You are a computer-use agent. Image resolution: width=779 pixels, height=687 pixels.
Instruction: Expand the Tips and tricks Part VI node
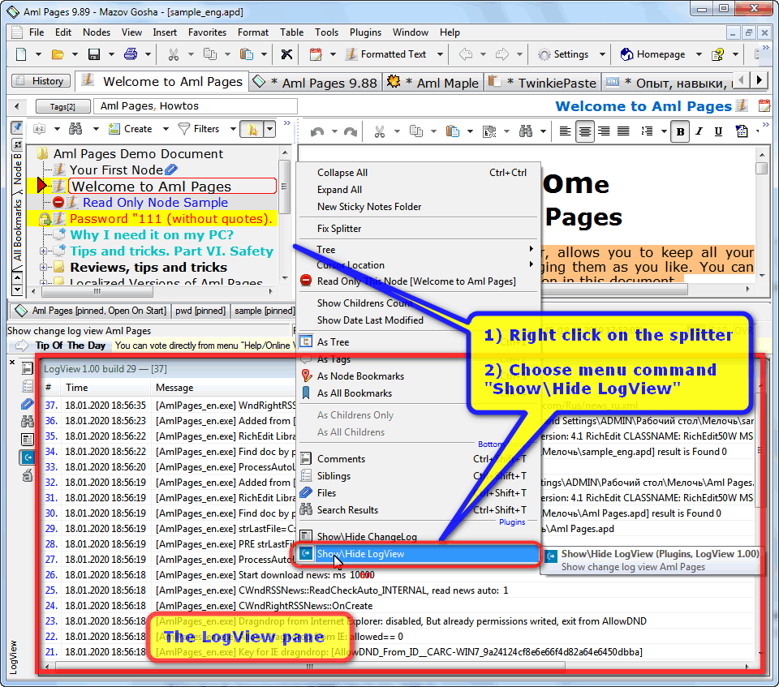(x=44, y=251)
